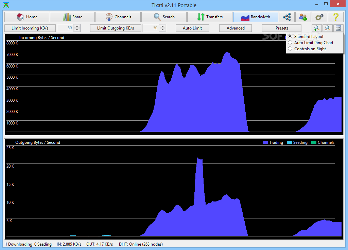The width and height of the screenshot is (348, 250).
Task: Click the incoming limit value field
Action: click(66, 28)
